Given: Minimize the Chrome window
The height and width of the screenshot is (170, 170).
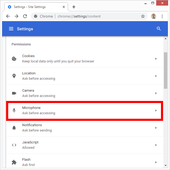Looking at the screenshot, I should (x=146, y=3).
